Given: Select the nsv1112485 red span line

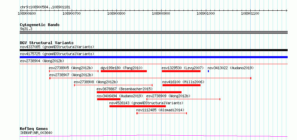Looking at the screenshot, I should coord(162,113).
